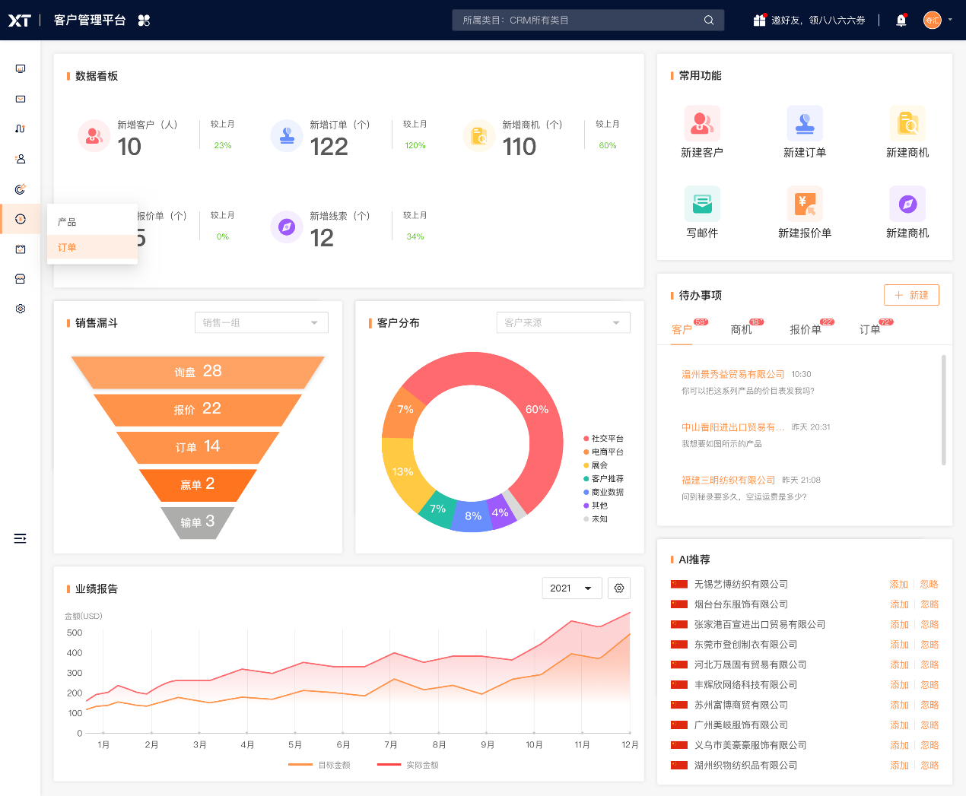Click the 新建客户 shortcut icon
Viewport: 966px width, 796px height.
pos(702,123)
